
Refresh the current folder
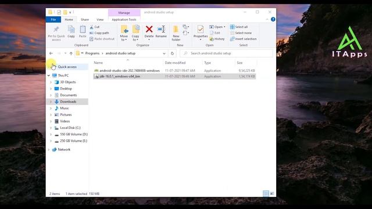172,53
